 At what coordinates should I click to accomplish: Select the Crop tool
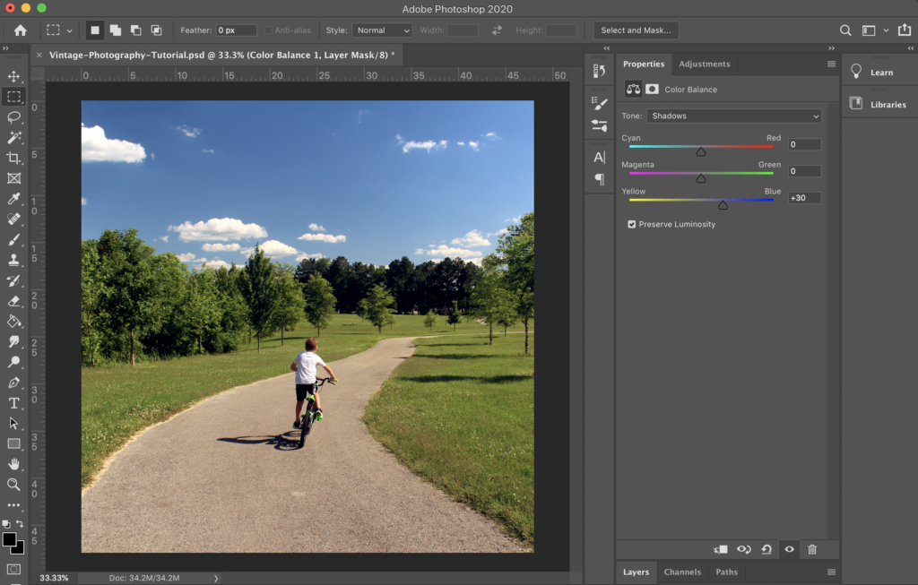tap(13, 158)
